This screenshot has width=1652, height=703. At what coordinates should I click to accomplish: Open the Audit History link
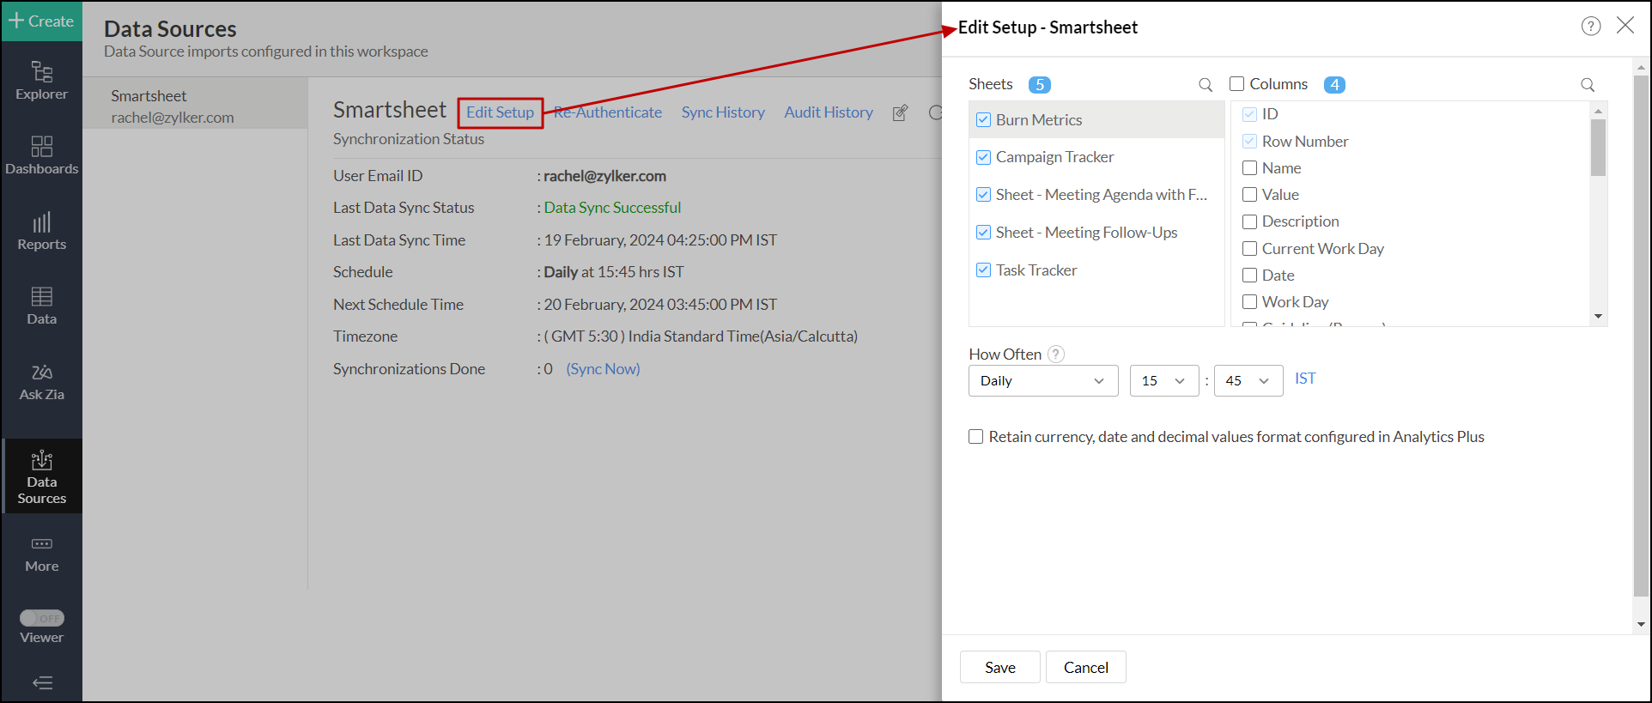coord(828,112)
